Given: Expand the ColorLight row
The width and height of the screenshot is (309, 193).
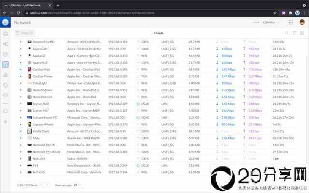Looking at the screenshot, I should click(20, 83).
